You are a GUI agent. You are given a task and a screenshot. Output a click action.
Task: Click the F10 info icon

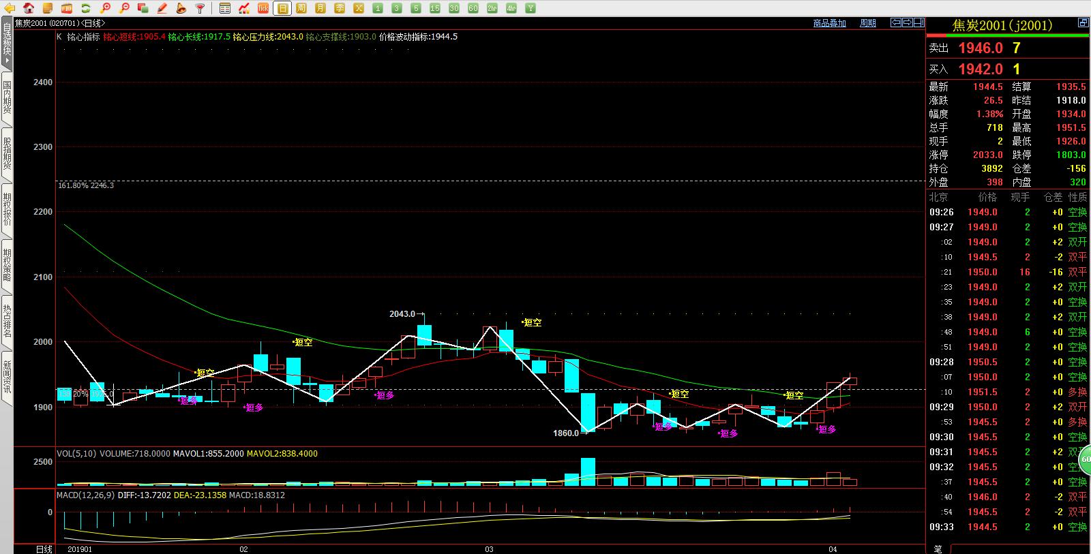pos(67,8)
